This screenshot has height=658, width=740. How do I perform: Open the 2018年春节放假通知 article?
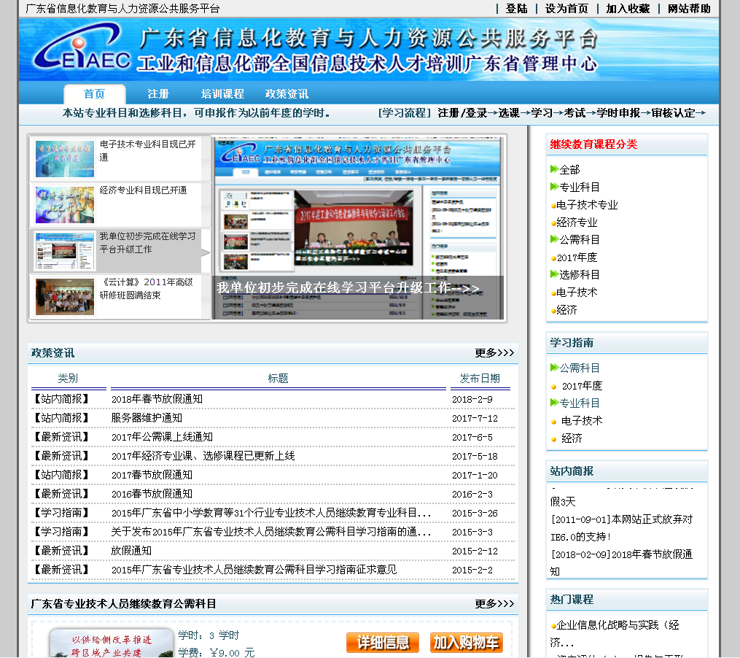click(157, 399)
